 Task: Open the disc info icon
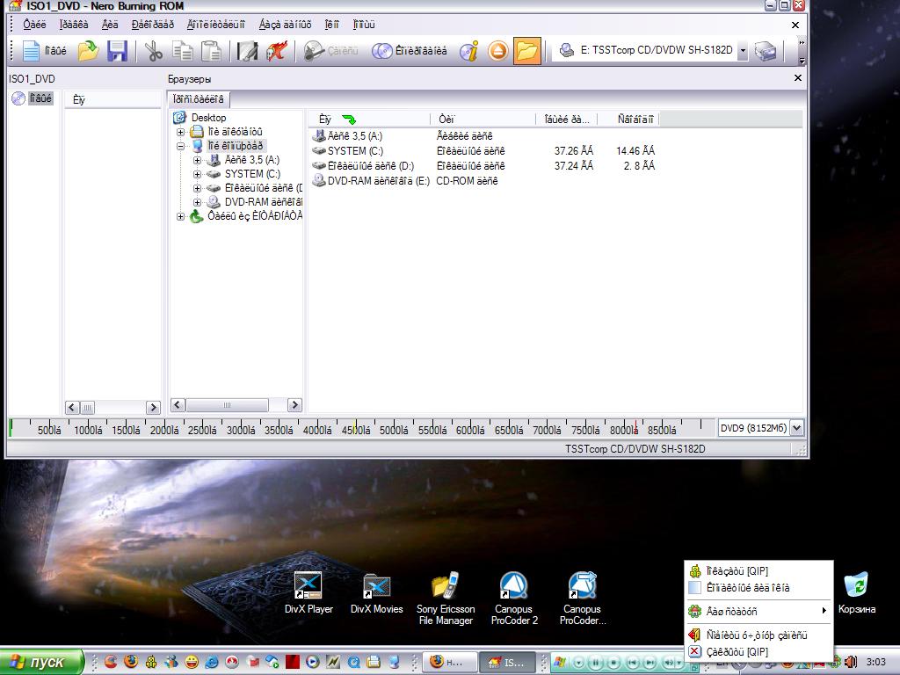470,51
